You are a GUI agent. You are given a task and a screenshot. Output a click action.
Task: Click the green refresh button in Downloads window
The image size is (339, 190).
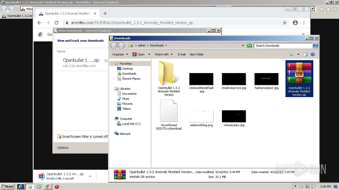249,46
